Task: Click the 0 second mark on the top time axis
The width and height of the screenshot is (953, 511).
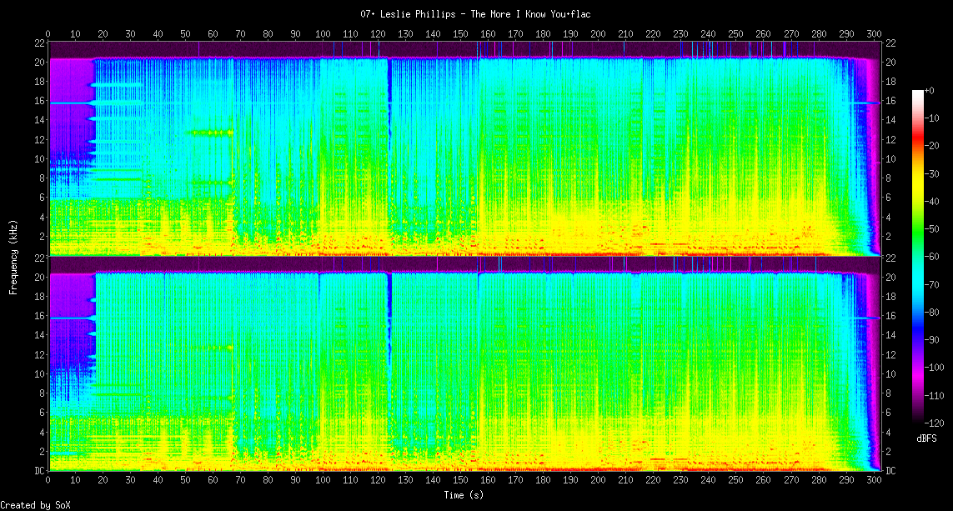Action: [48, 34]
